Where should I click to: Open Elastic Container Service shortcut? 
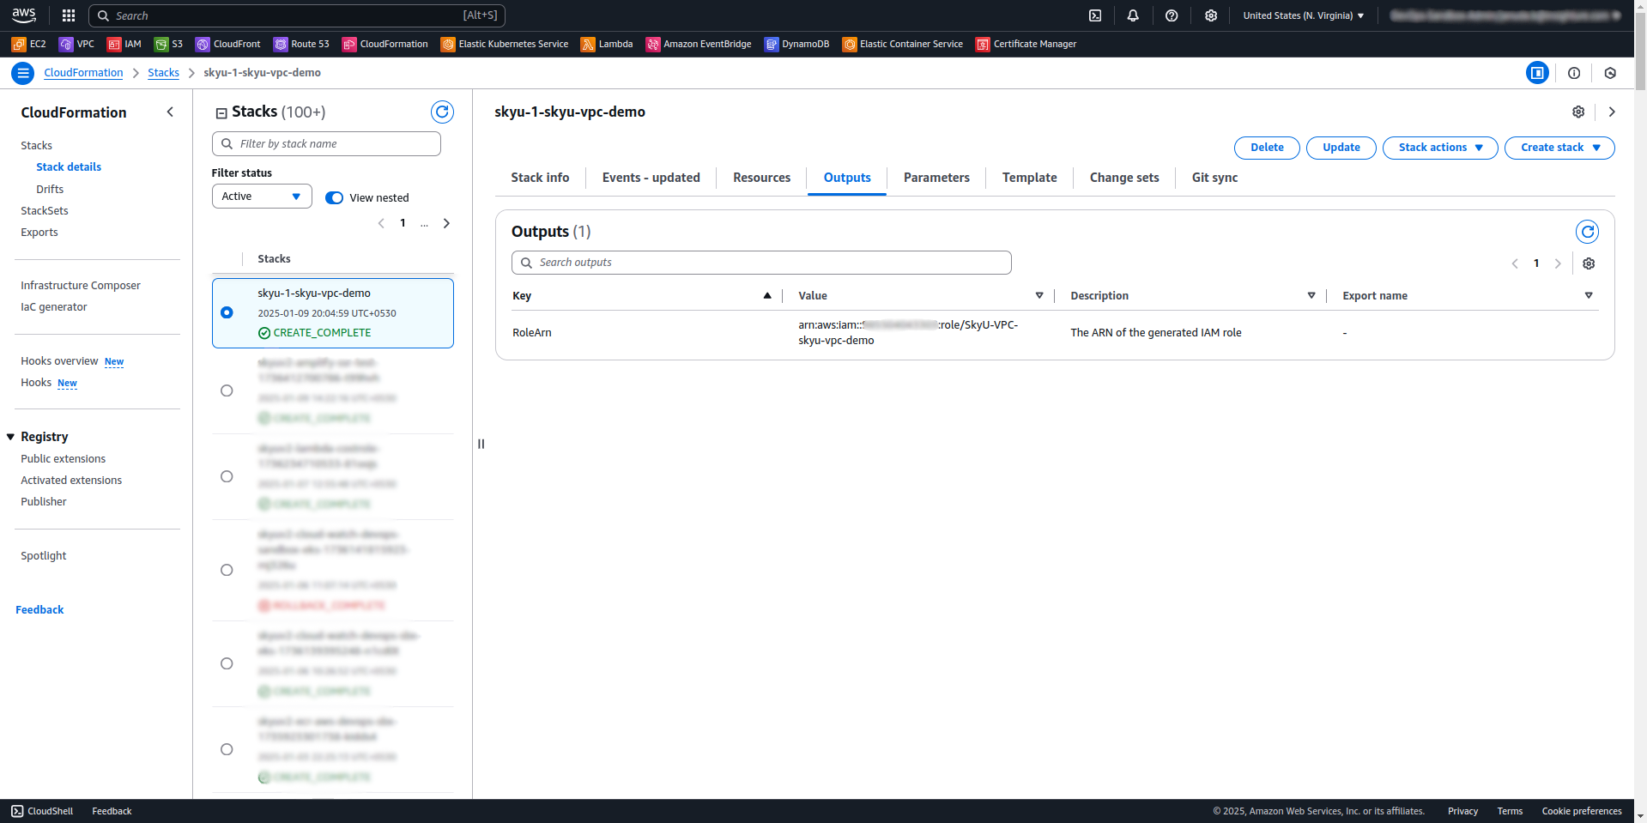pos(903,44)
